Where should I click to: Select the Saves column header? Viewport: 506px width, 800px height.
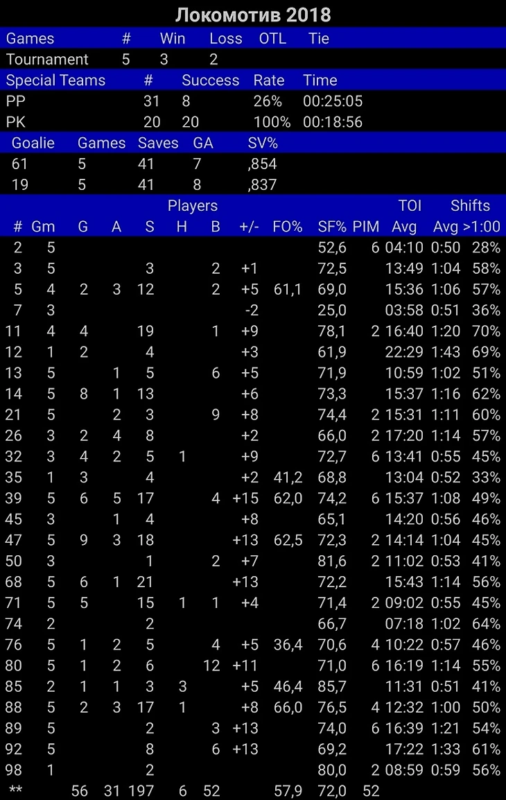tap(158, 143)
